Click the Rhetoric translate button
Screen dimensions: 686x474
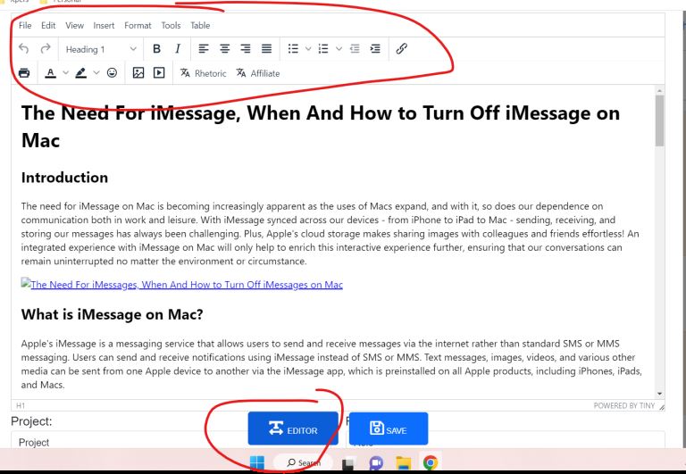204,73
